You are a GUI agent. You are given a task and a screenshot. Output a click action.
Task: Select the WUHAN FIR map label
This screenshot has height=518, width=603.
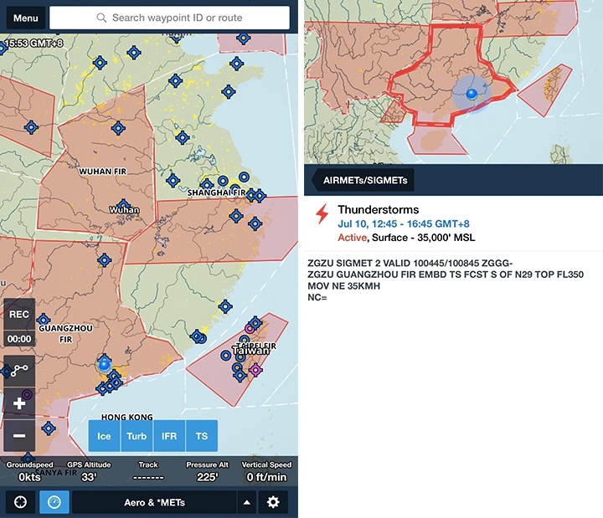[103, 172]
